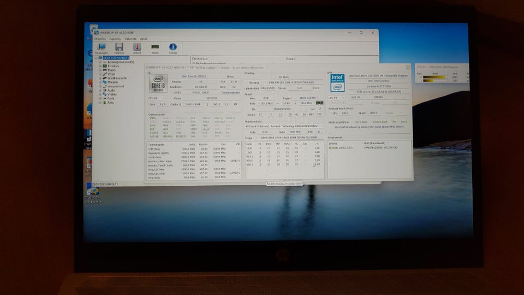Select the Monitori tree icon
The width and height of the screenshot is (524, 295).
click(105, 82)
